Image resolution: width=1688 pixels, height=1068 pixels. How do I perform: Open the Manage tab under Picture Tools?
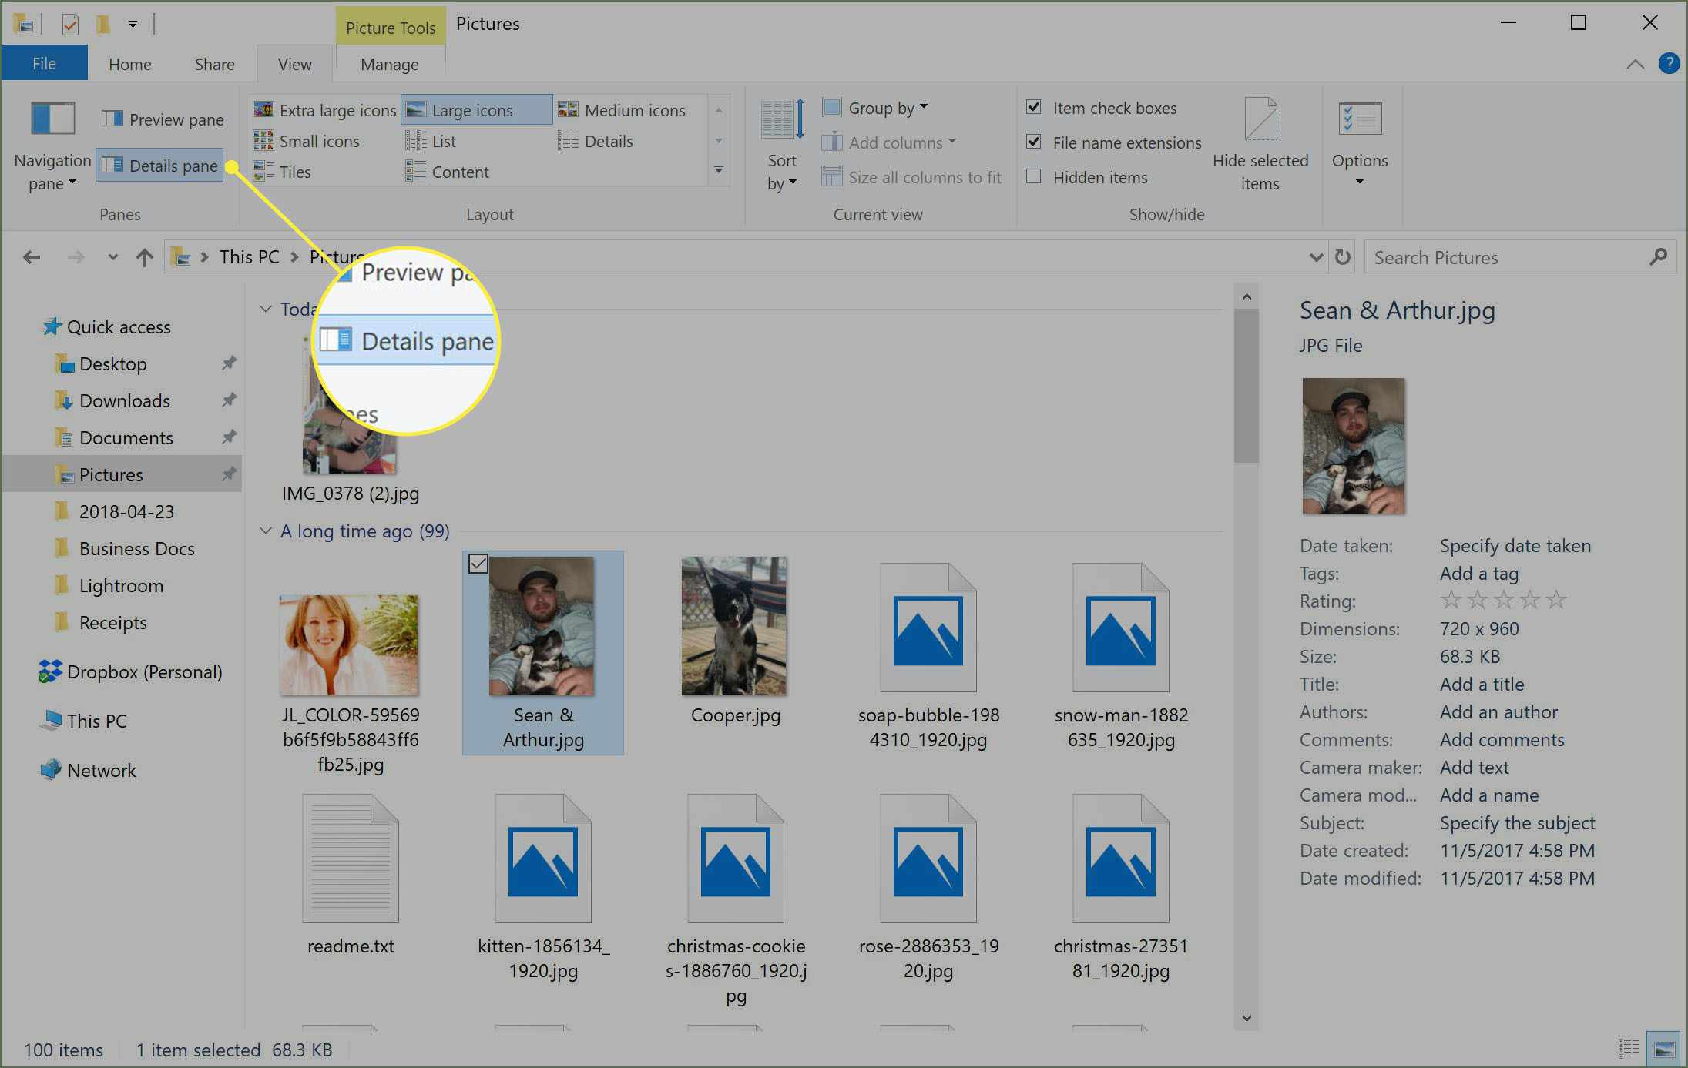(x=390, y=64)
